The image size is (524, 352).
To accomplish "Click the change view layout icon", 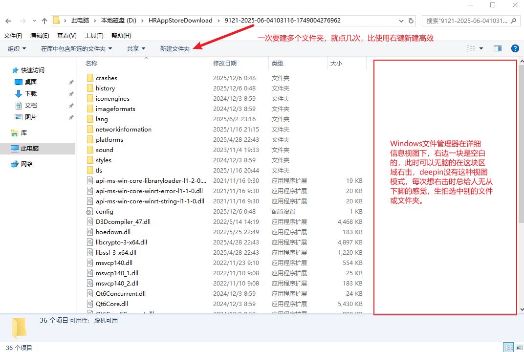I will [471, 48].
